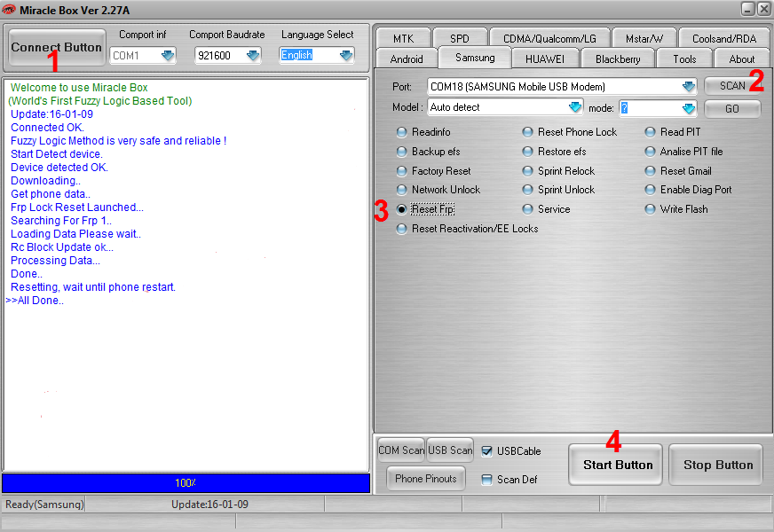Open the Language Select English dropdown
Viewport: 774px width, 532px height.
tap(346, 55)
